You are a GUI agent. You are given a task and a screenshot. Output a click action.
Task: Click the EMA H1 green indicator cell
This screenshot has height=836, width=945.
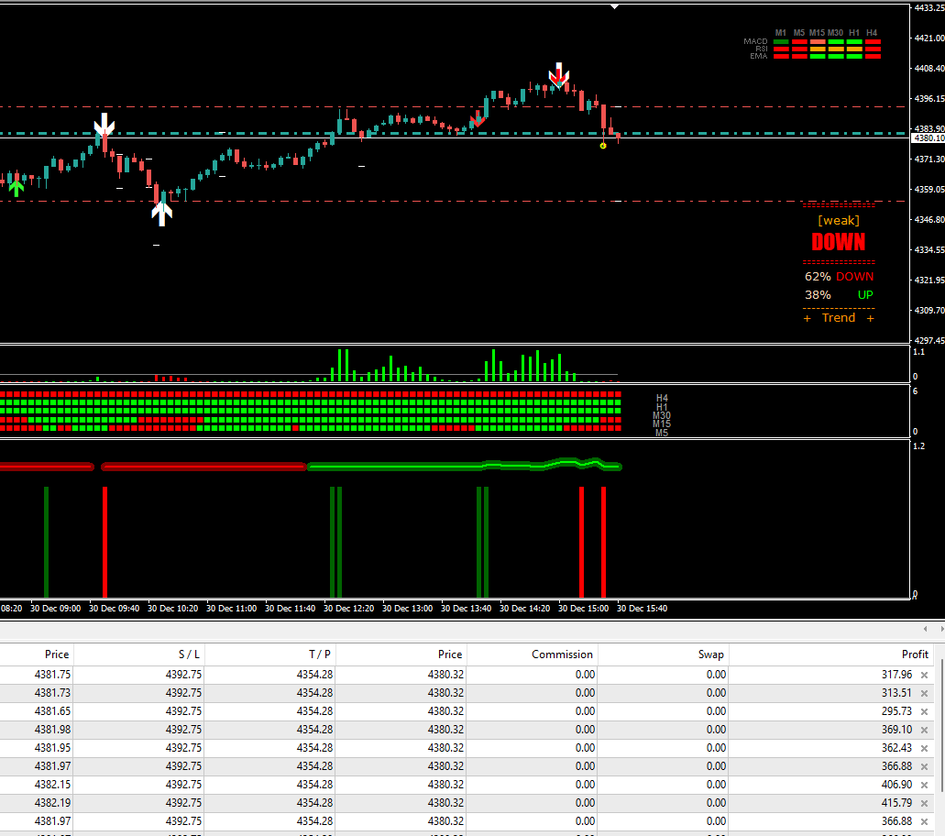click(854, 57)
